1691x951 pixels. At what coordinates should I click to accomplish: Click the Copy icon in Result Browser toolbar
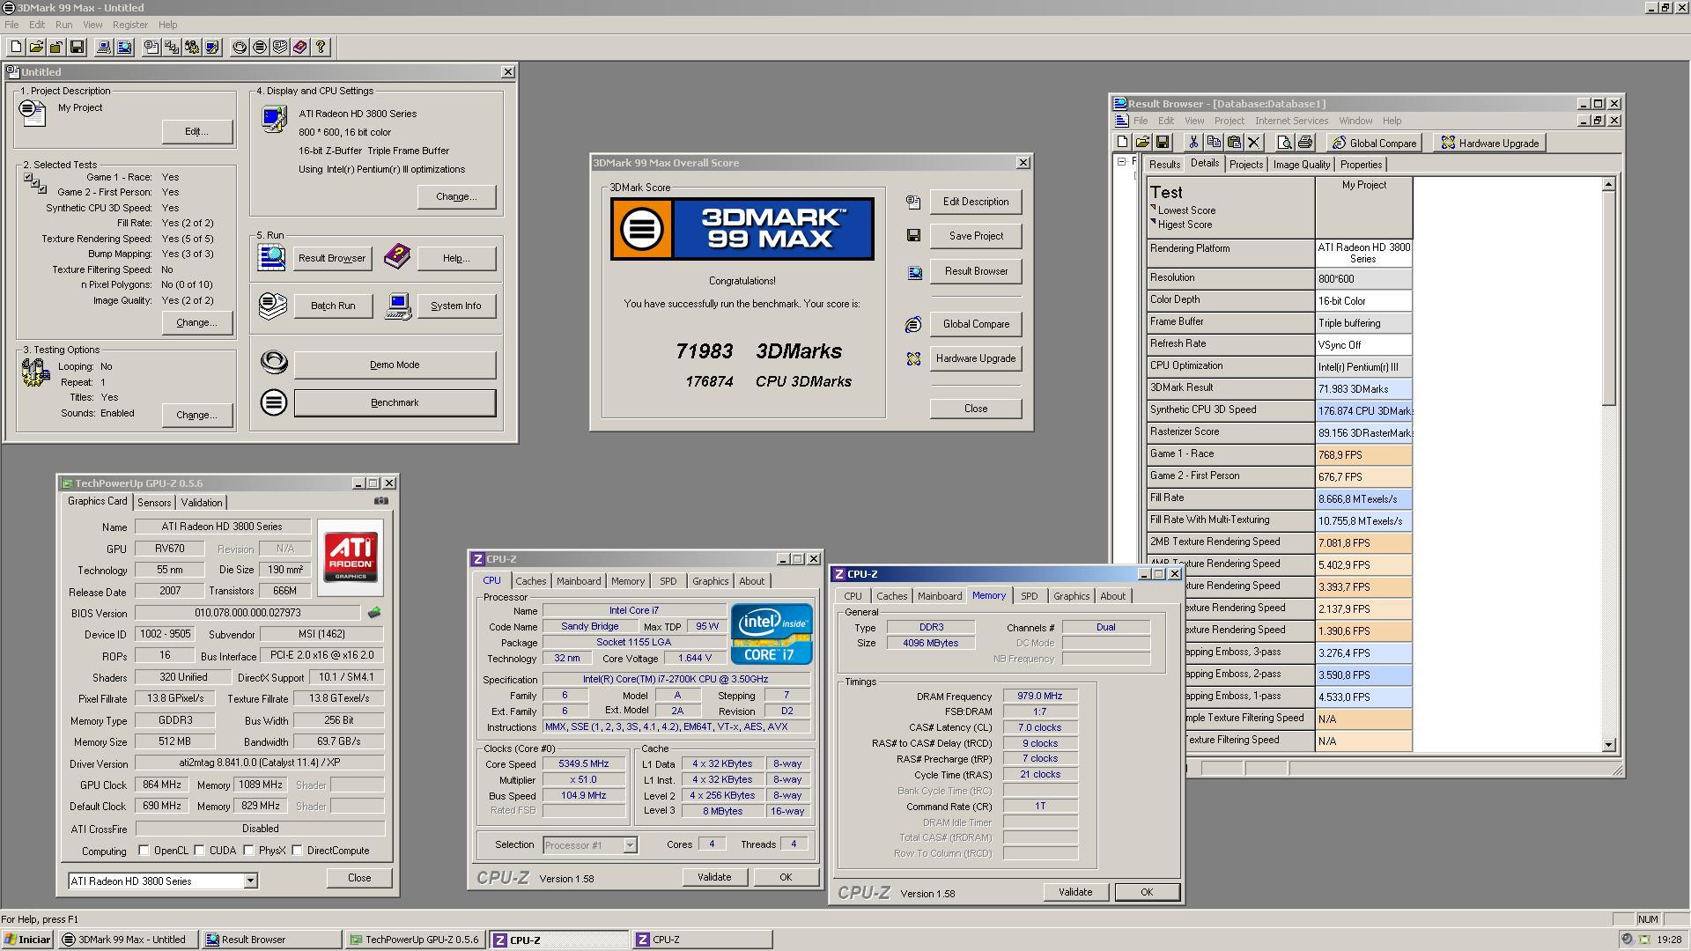1214,143
